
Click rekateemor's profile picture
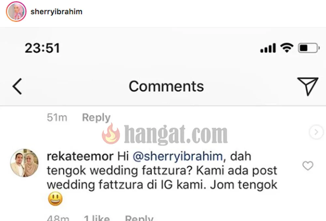24,163
